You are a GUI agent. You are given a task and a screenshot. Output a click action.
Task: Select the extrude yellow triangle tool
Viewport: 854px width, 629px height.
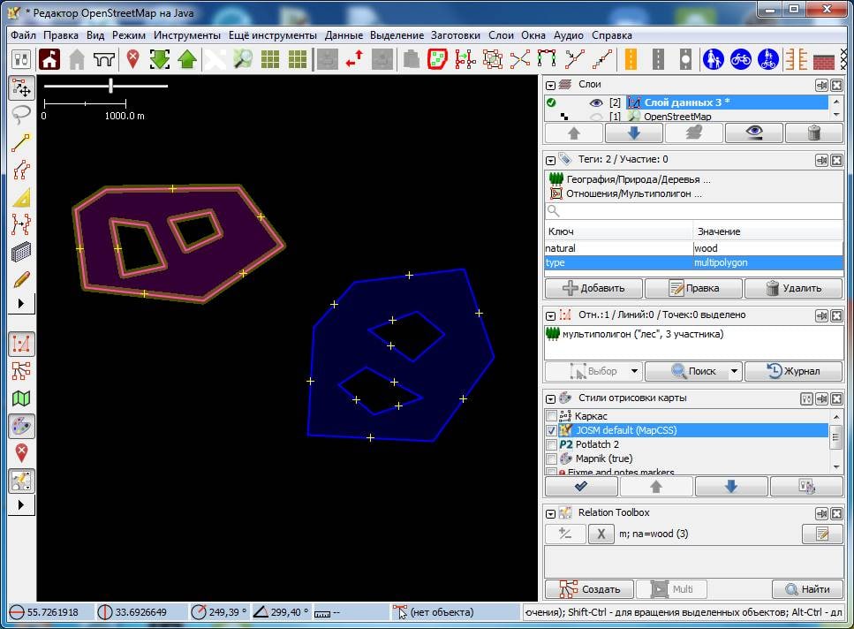pyautogui.click(x=21, y=197)
